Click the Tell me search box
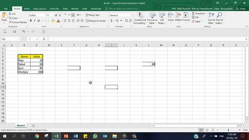 pos(122,9)
